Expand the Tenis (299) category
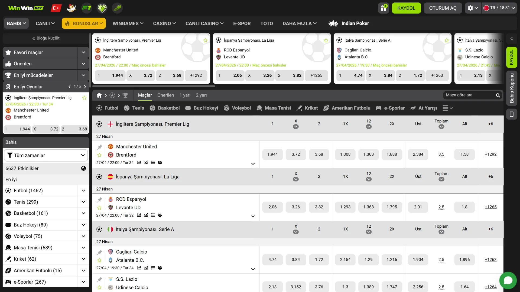Viewport: 520px width, 292px height. point(83,202)
